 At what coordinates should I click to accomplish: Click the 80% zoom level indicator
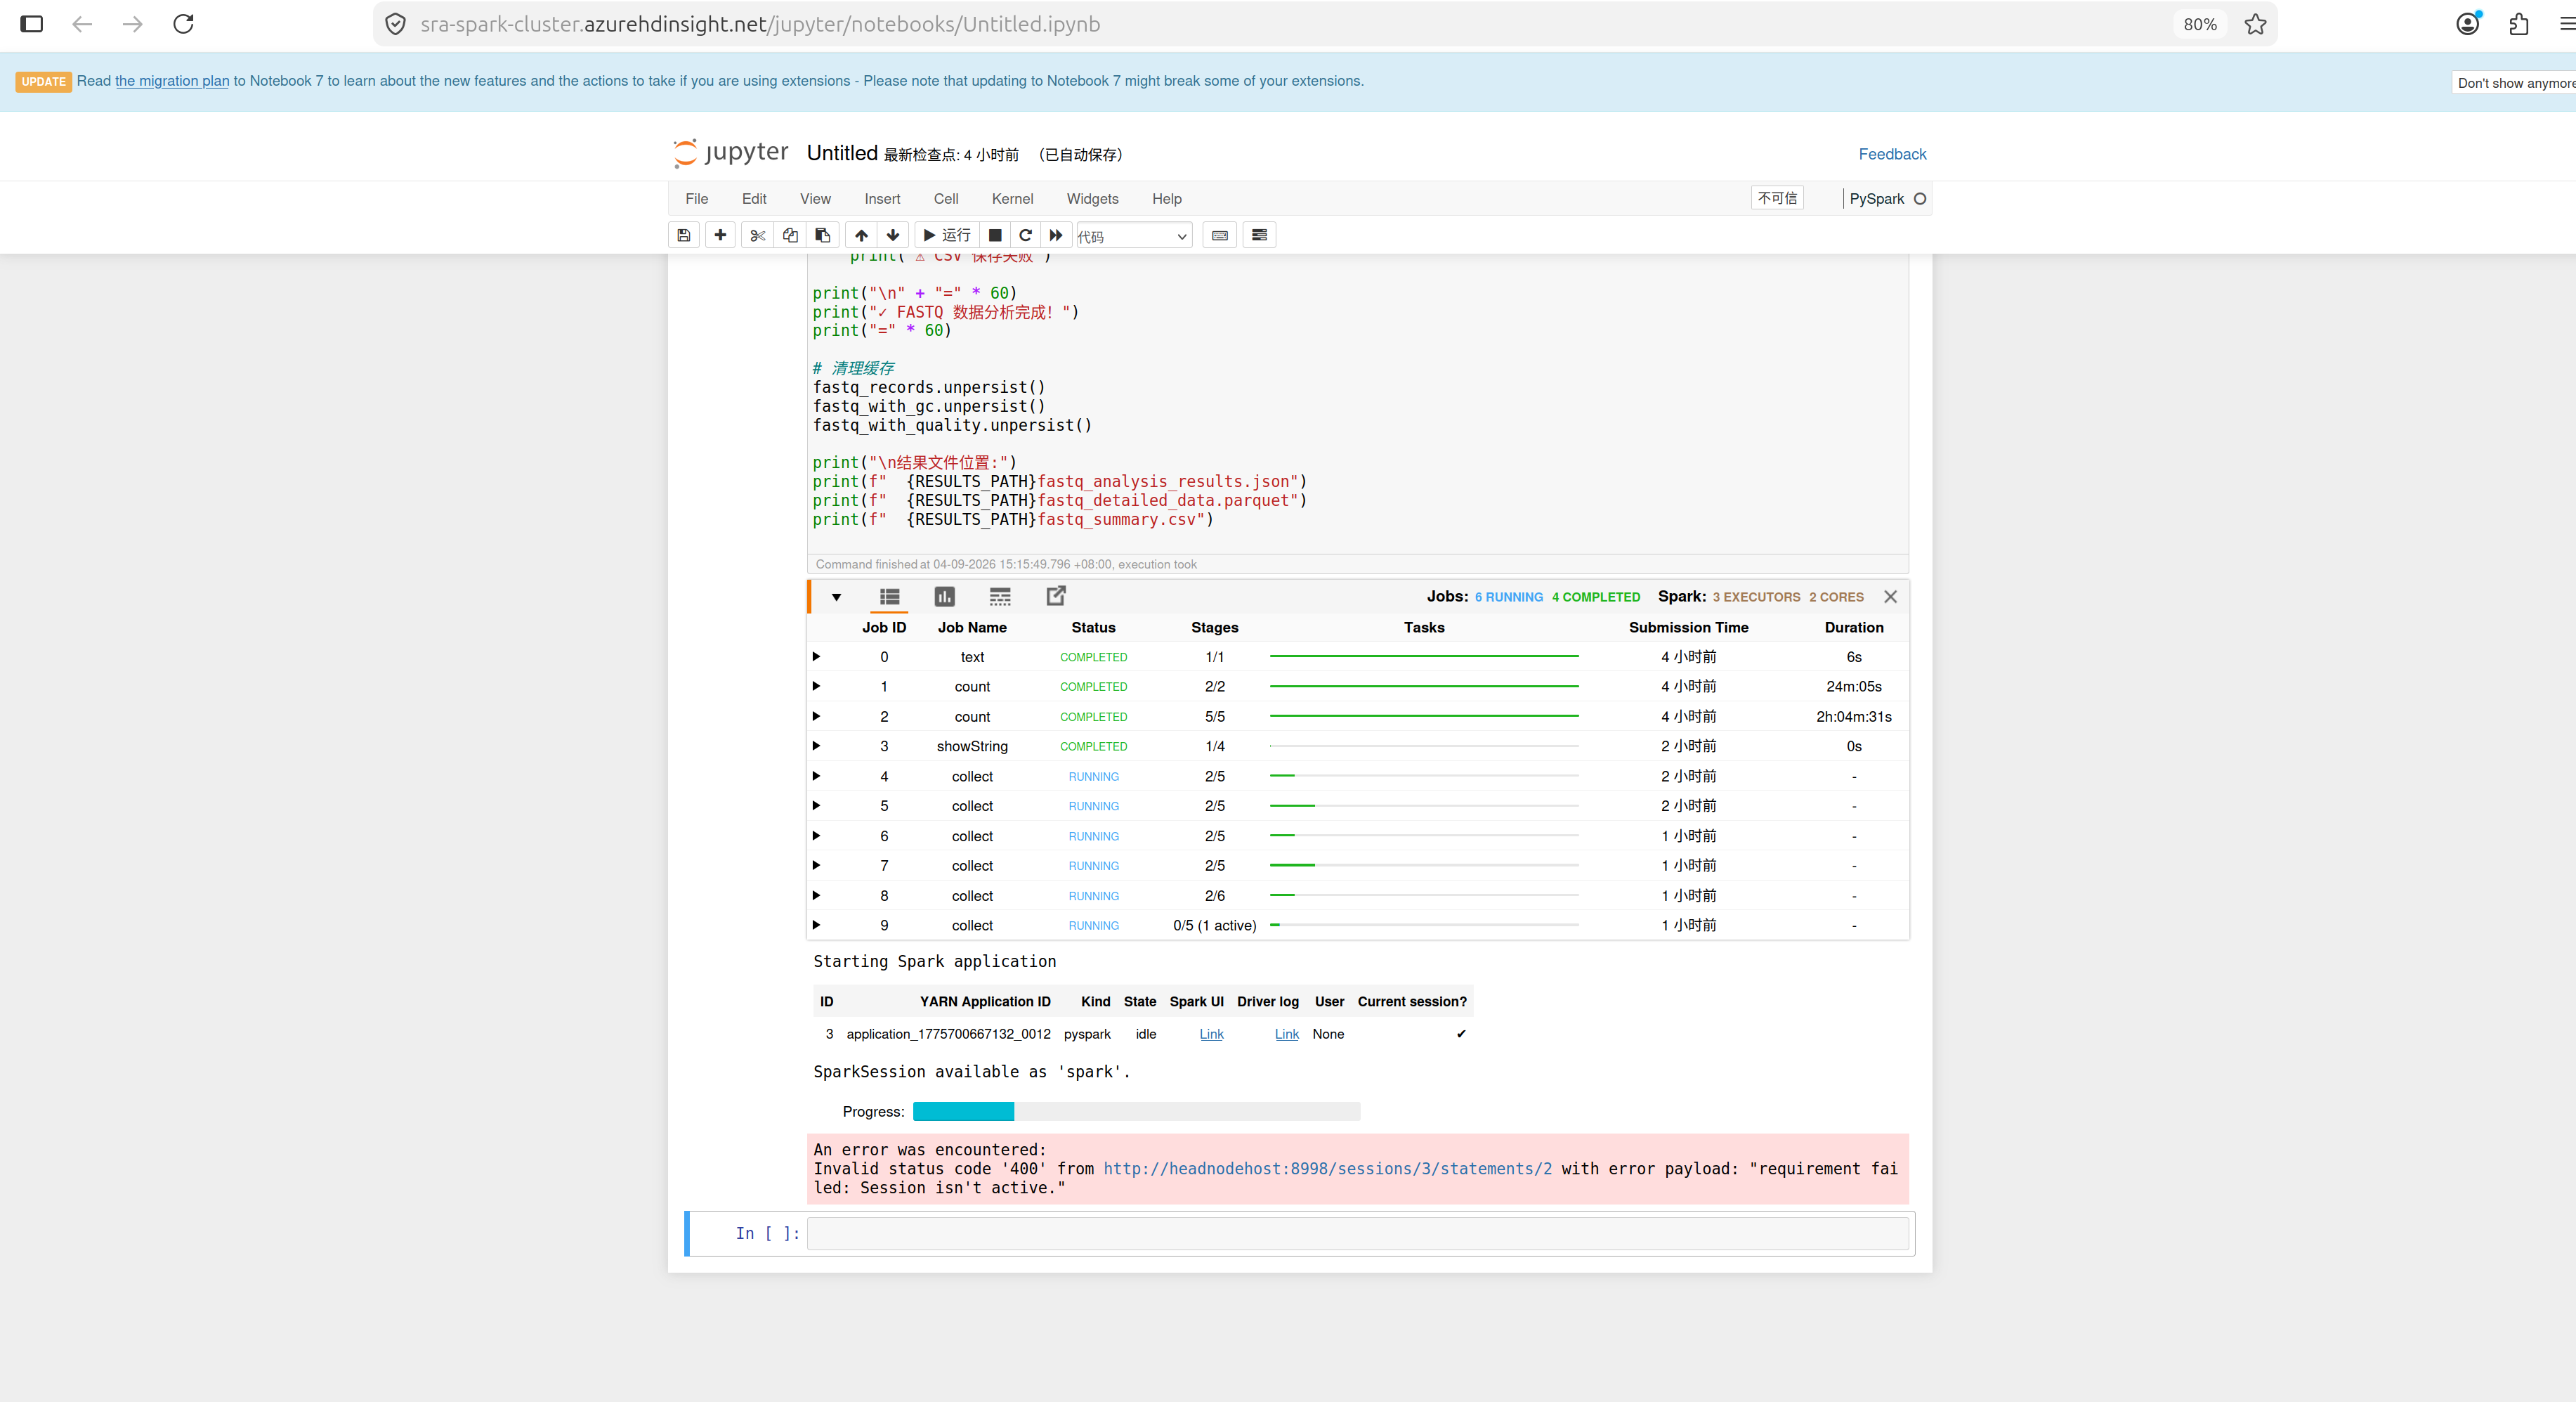click(2199, 24)
